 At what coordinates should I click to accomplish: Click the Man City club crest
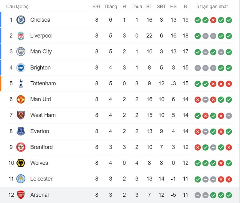[x=21, y=52]
